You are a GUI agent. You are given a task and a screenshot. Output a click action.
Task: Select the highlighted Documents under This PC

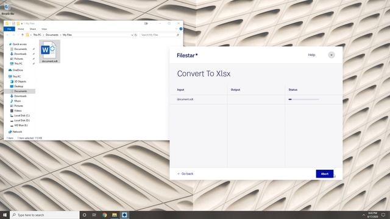click(x=20, y=91)
